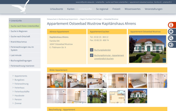Click Unterkünfte sidebar heading
Screen dimensions: 176x111
(x=25, y=21)
